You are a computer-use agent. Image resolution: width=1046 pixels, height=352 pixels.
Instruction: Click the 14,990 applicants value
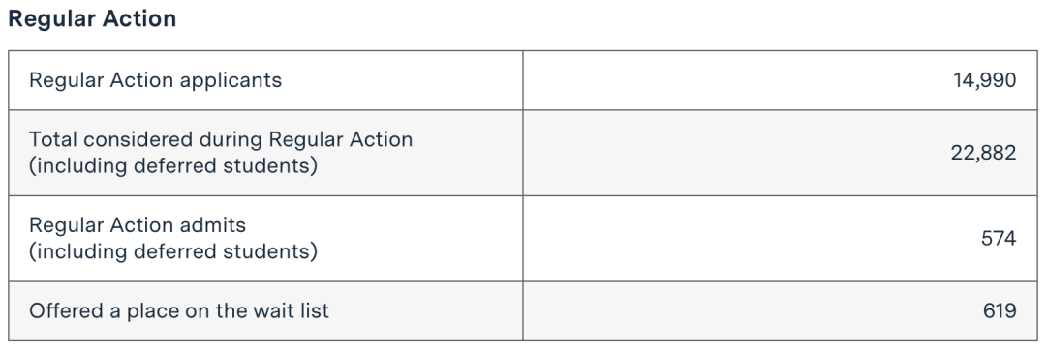984,80
